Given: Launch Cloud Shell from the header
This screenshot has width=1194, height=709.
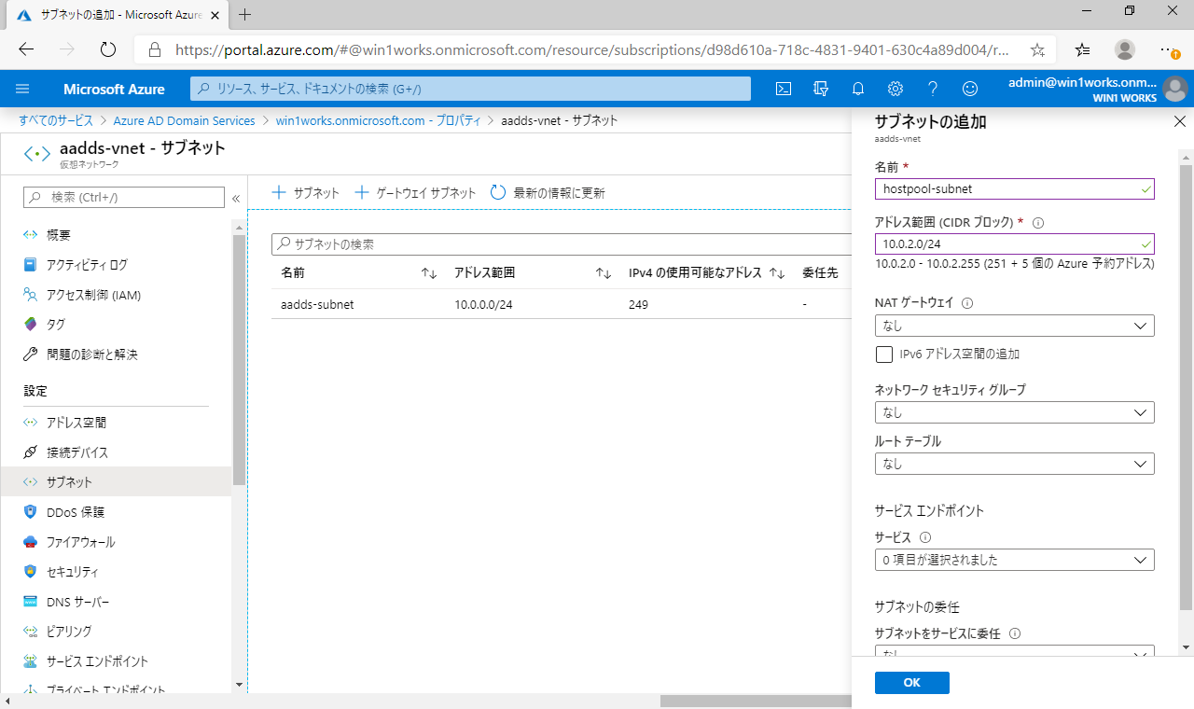Looking at the screenshot, I should tap(784, 89).
